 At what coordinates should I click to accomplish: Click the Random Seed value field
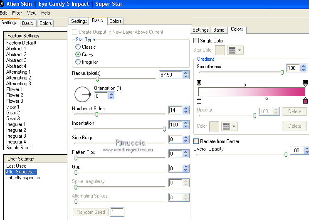click(x=117, y=213)
